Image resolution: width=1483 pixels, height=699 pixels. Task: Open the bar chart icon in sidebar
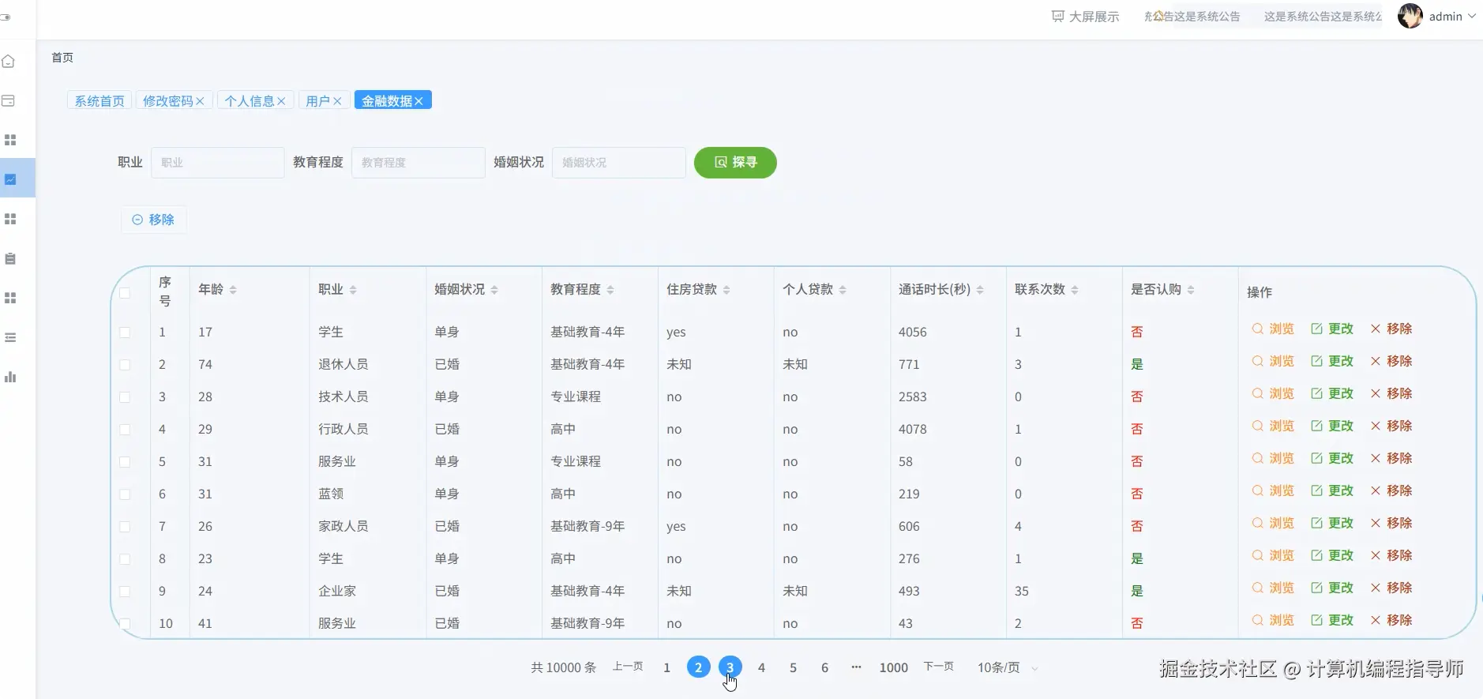10,377
